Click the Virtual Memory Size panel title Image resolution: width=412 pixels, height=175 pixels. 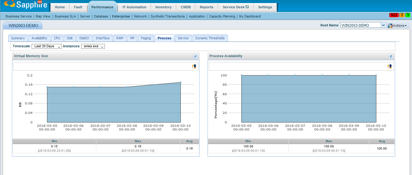coord(31,56)
